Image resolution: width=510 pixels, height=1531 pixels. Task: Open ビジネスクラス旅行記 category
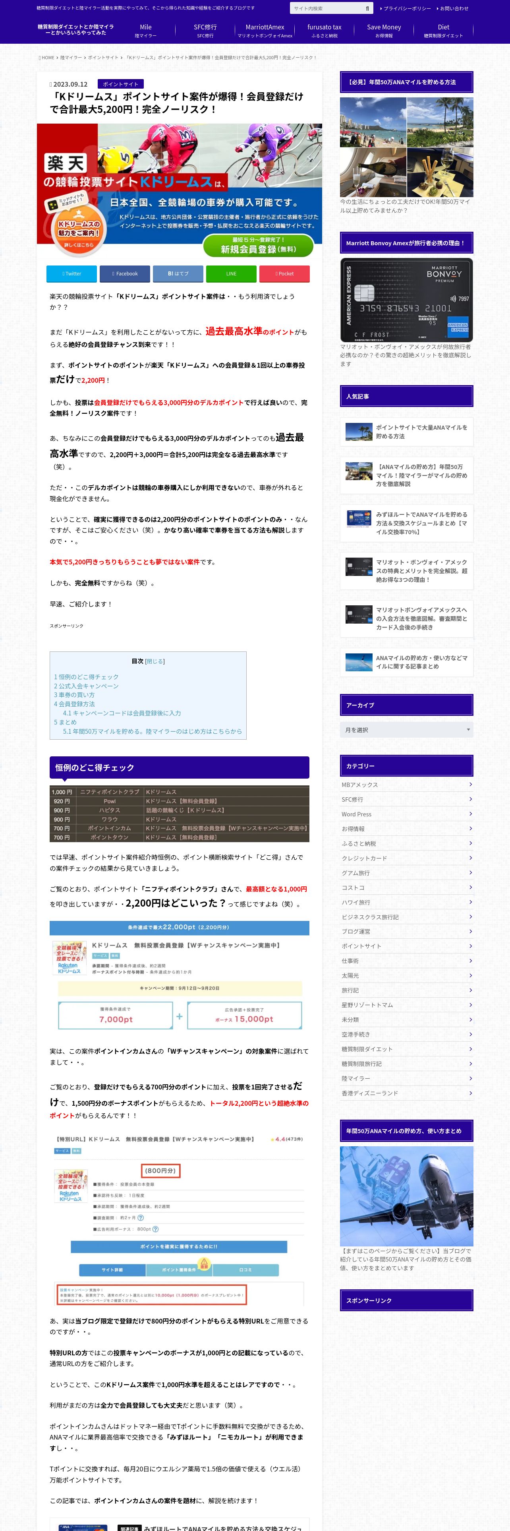(x=406, y=917)
